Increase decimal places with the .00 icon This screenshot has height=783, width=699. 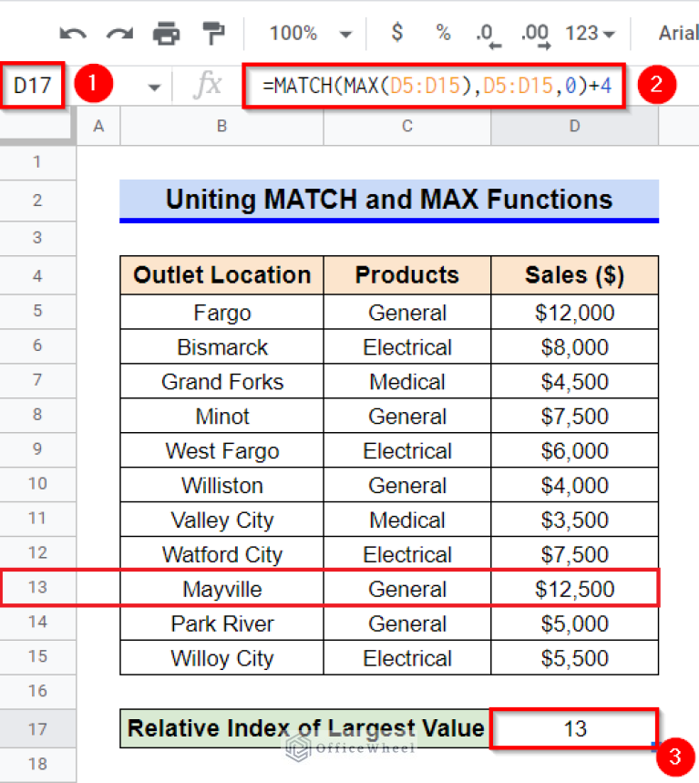coord(533,33)
